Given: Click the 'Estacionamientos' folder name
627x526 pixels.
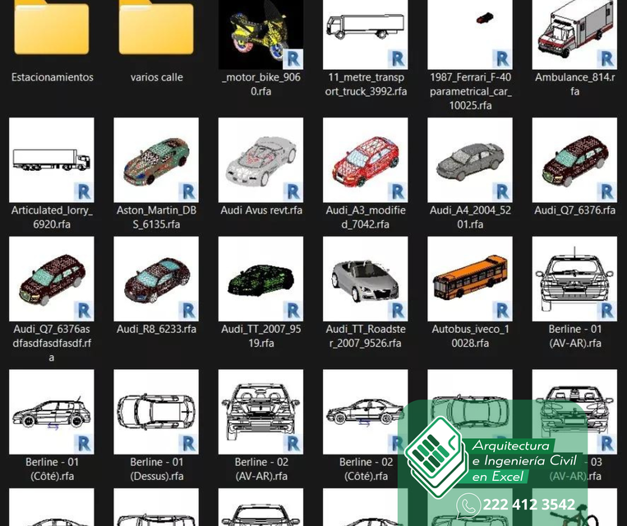Looking at the screenshot, I should (52, 77).
